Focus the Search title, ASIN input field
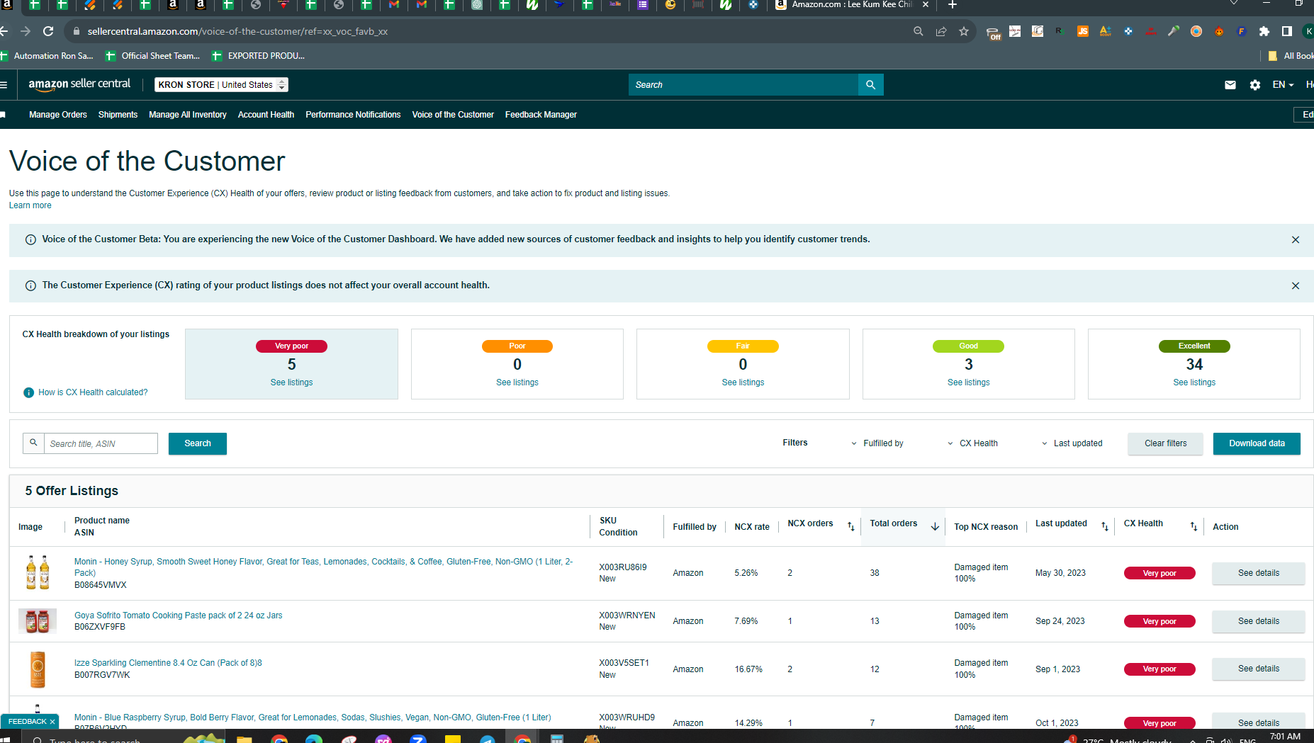 tap(101, 443)
